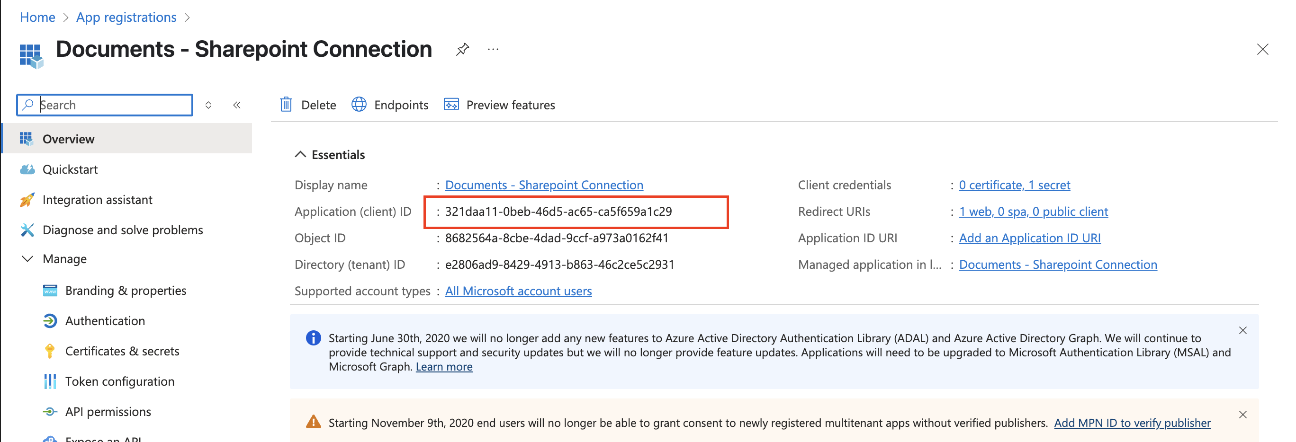Pin the app registration with the pin icon
The width and height of the screenshot is (1296, 442).
[462, 49]
